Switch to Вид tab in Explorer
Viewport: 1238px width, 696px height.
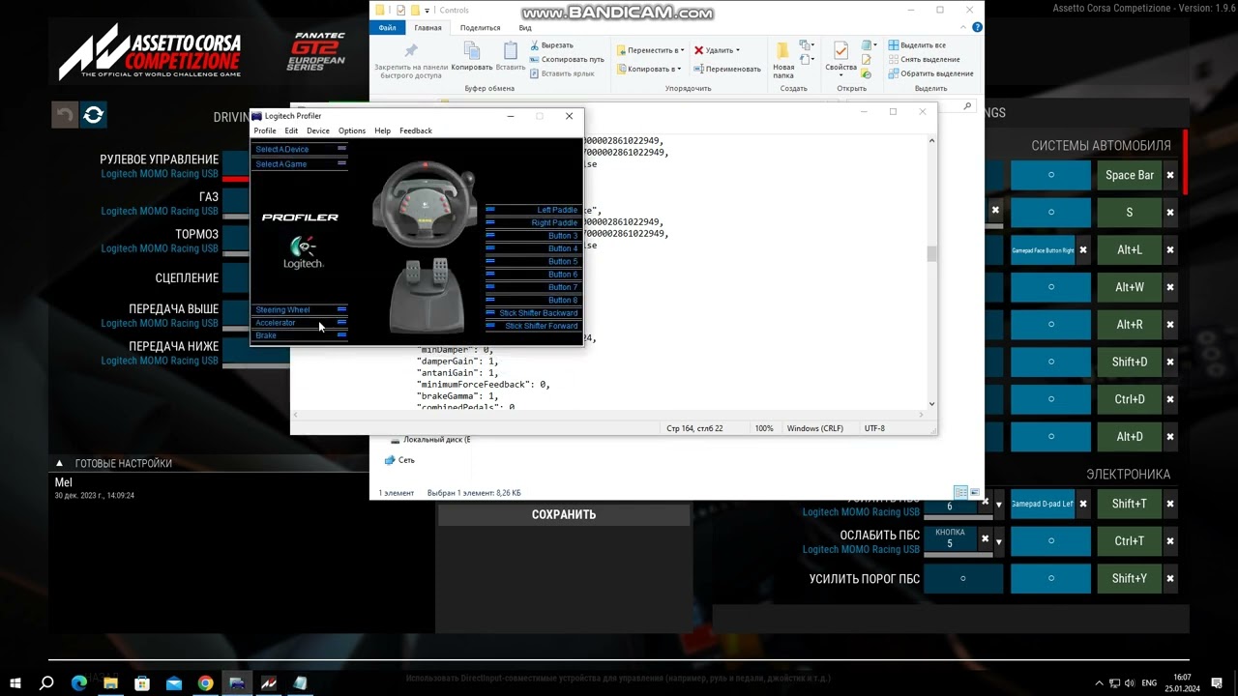point(525,28)
